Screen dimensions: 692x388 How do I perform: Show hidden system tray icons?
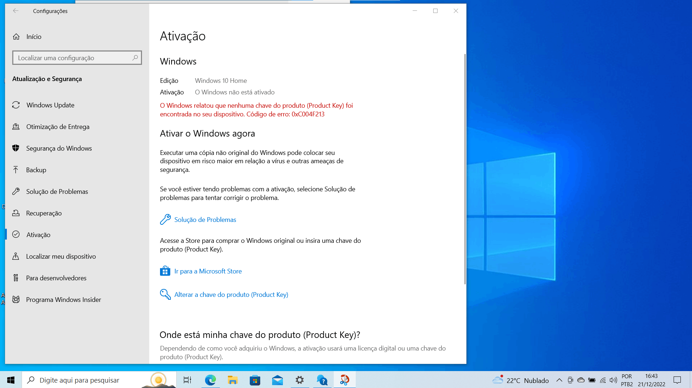pos(559,380)
